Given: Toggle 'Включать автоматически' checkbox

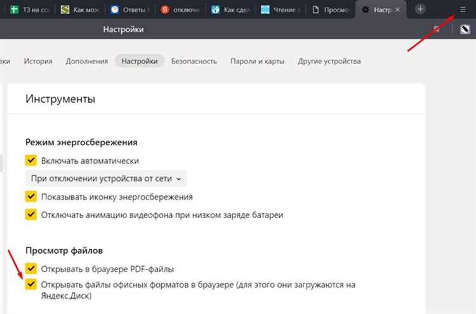Looking at the screenshot, I should (x=31, y=160).
